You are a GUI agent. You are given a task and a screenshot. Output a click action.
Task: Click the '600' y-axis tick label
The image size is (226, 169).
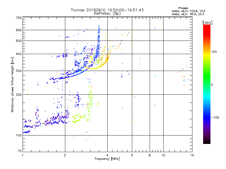(x=19, y=30)
